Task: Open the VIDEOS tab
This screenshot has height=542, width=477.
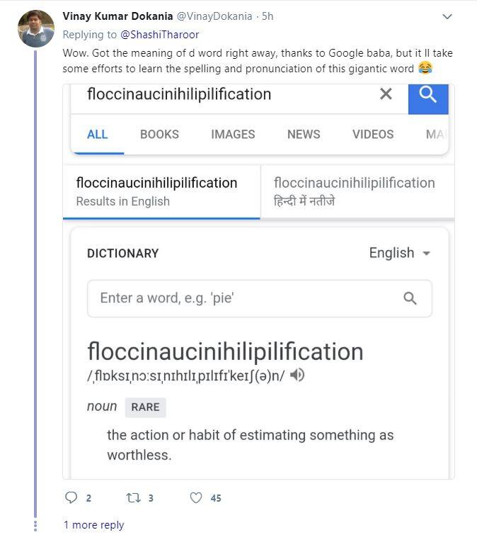Action: tap(373, 134)
